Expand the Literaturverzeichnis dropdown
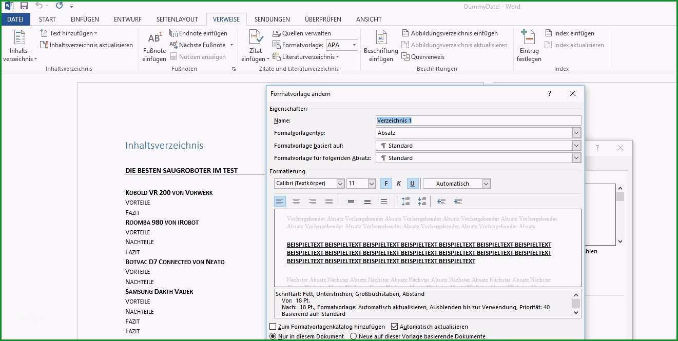 [337, 57]
